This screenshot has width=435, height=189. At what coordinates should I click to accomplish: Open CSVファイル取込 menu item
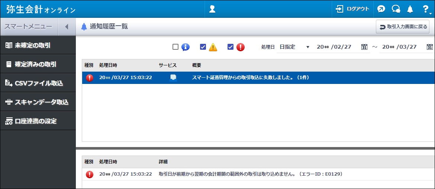pyautogui.click(x=38, y=83)
